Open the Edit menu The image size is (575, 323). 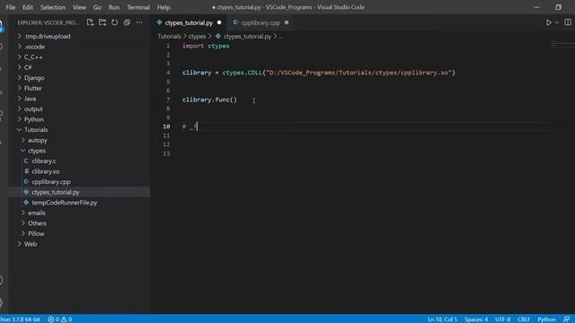(28, 7)
